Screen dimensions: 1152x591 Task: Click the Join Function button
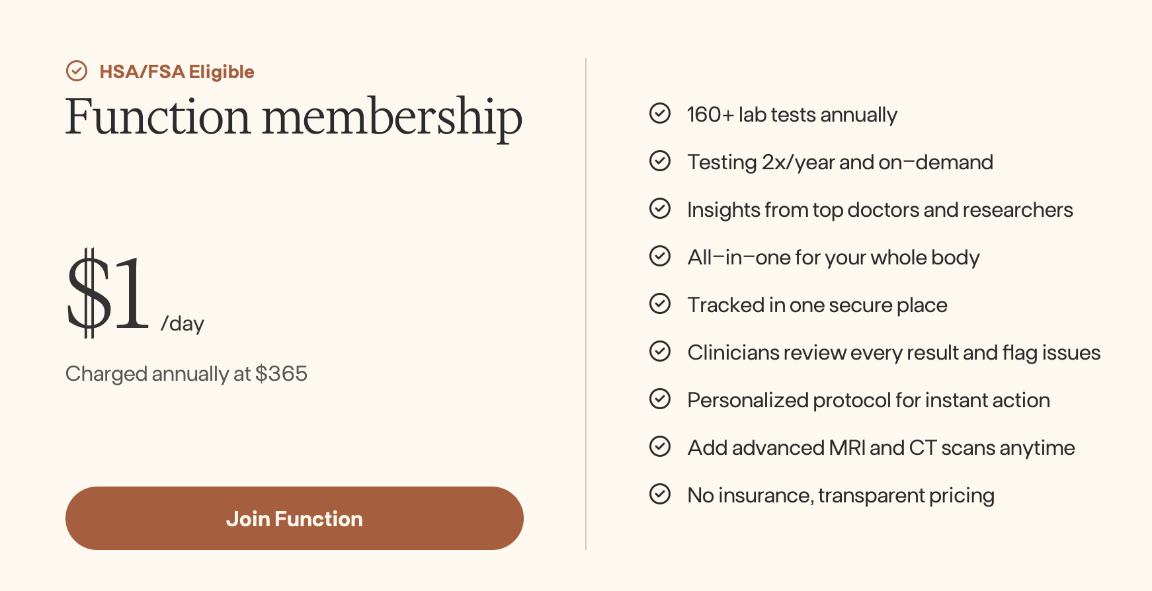pyautogui.click(x=294, y=518)
